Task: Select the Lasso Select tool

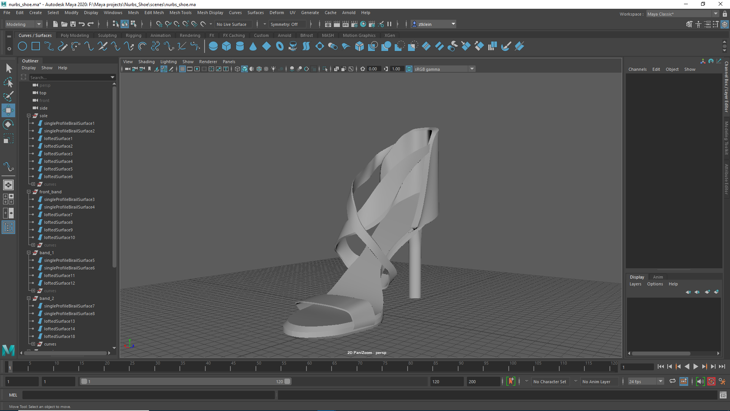Action: pyautogui.click(x=8, y=82)
